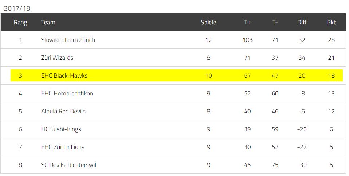Select EHC Hombrechtikon team name
The width and height of the screenshot is (349, 176).
(67, 93)
